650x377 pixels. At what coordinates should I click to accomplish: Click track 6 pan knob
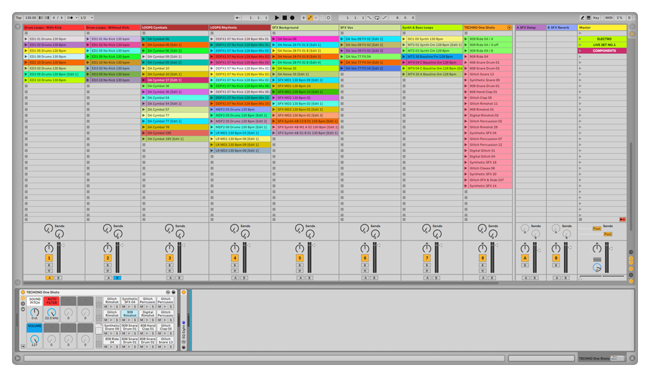tap(365, 248)
